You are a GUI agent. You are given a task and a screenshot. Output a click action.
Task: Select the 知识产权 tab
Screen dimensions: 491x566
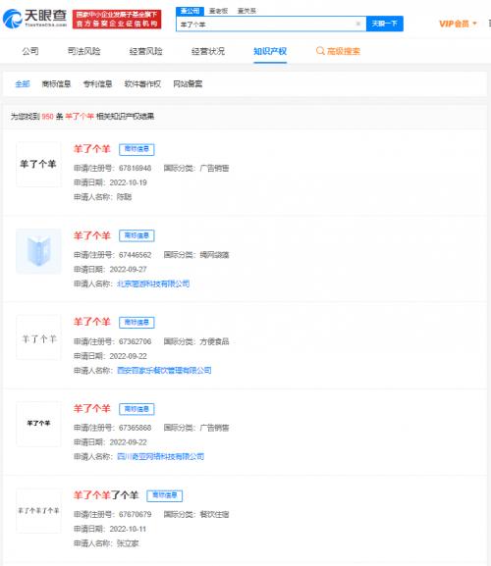[270, 51]
